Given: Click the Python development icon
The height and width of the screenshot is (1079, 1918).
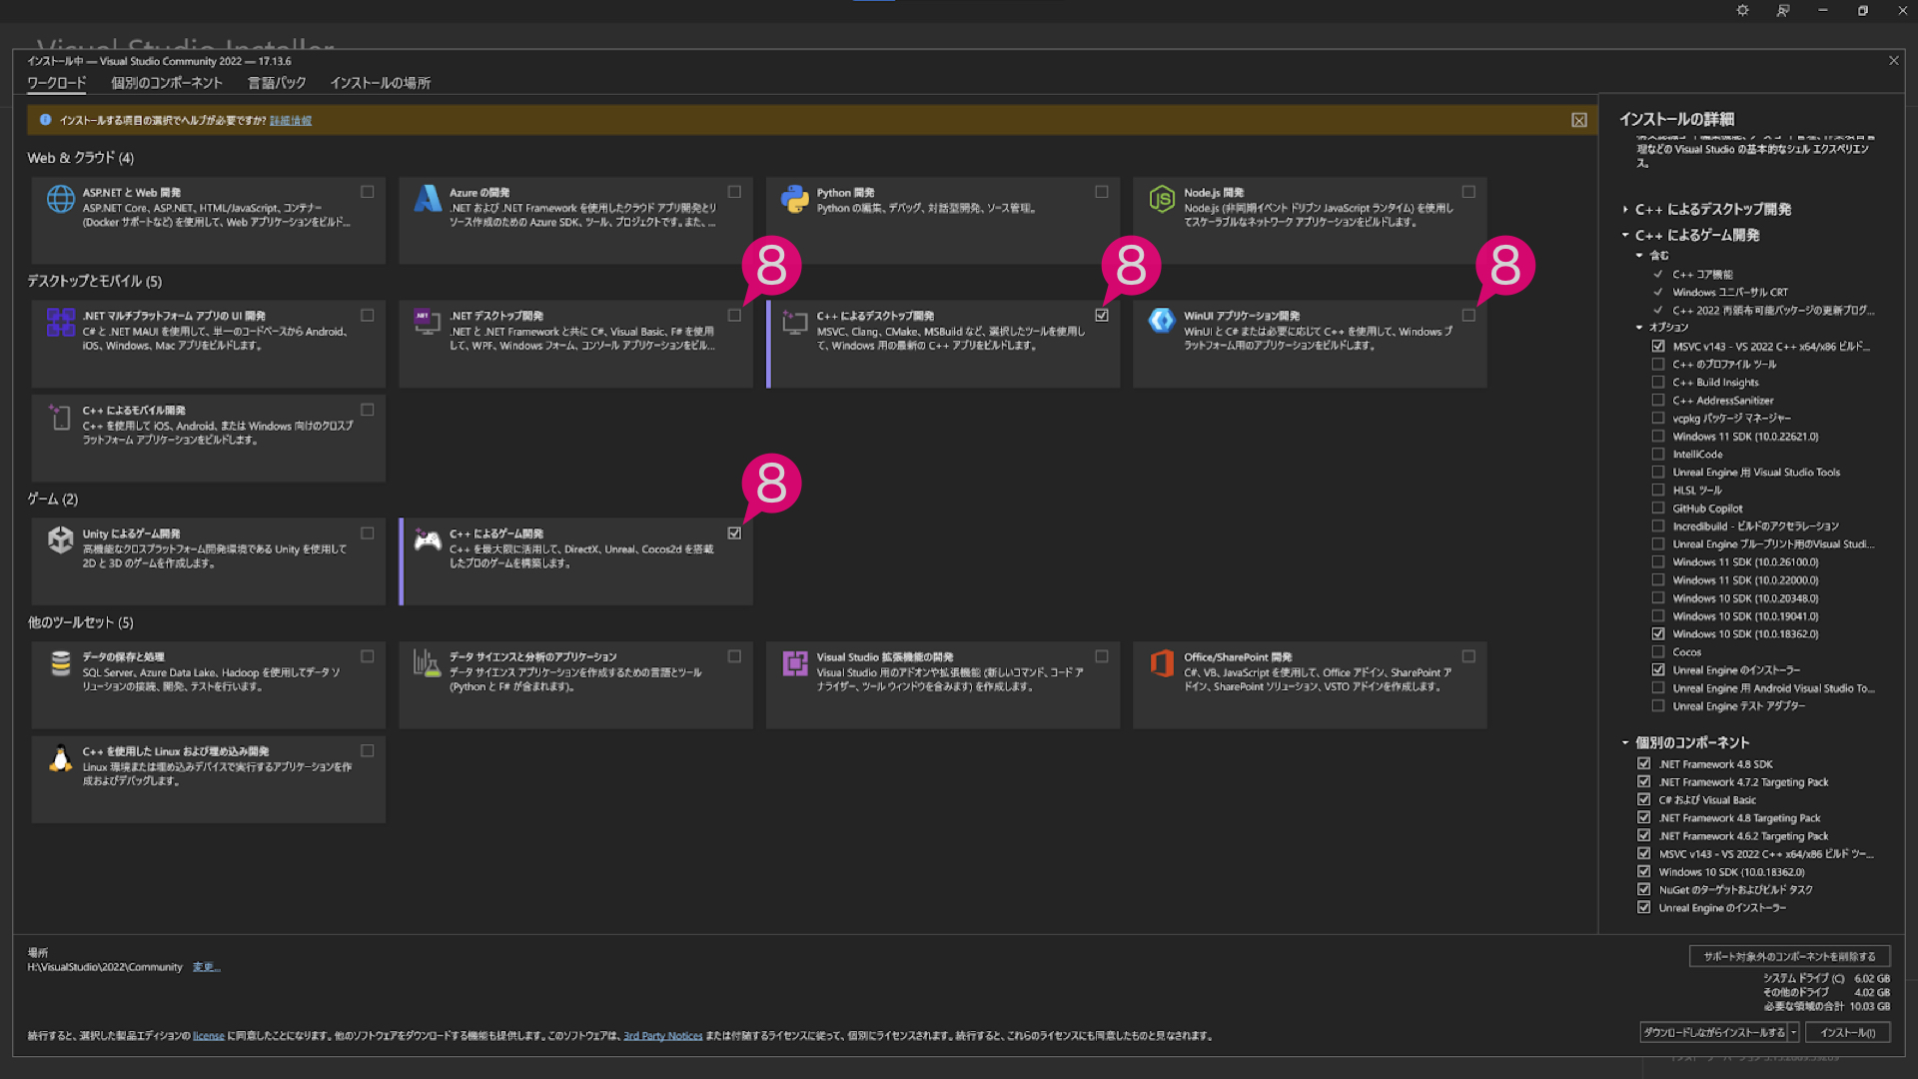Looking at the screenshot, I should click(795, 199).
